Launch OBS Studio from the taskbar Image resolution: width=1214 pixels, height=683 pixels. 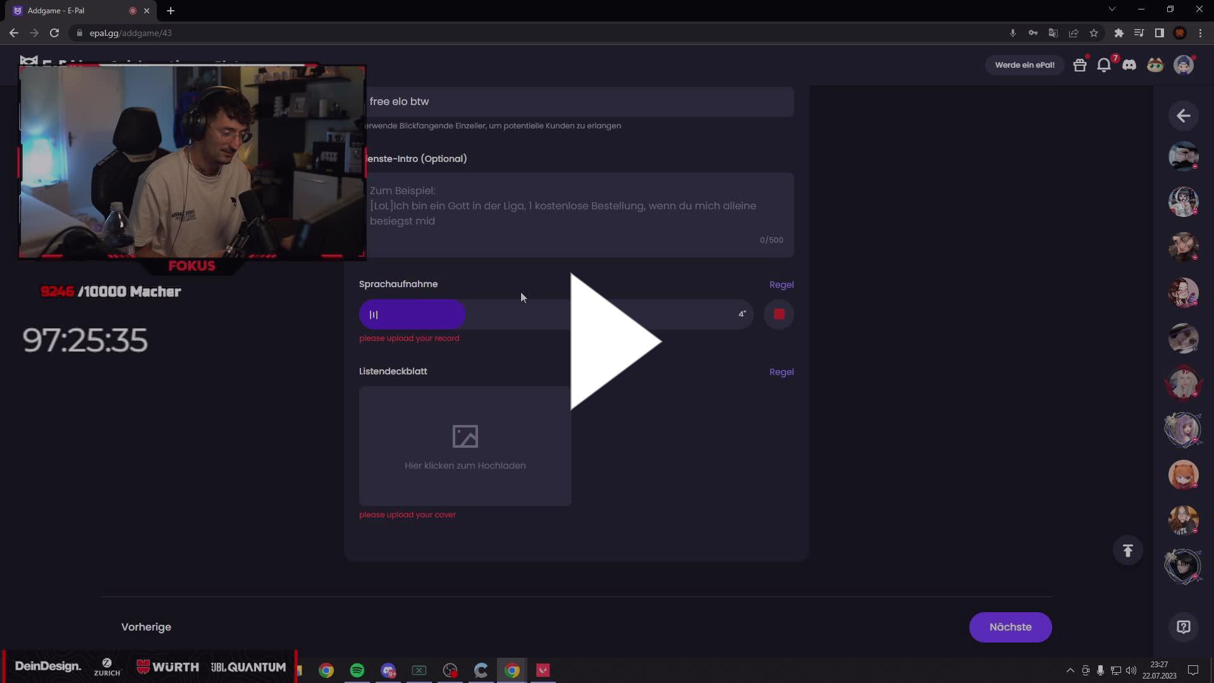(x=450, y=670)
